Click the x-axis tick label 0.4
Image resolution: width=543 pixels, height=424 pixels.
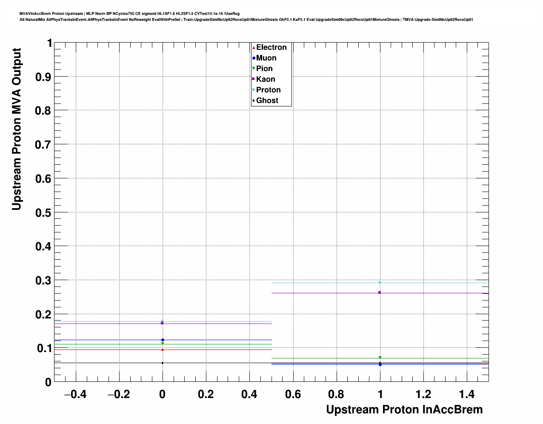click(249, 395)
